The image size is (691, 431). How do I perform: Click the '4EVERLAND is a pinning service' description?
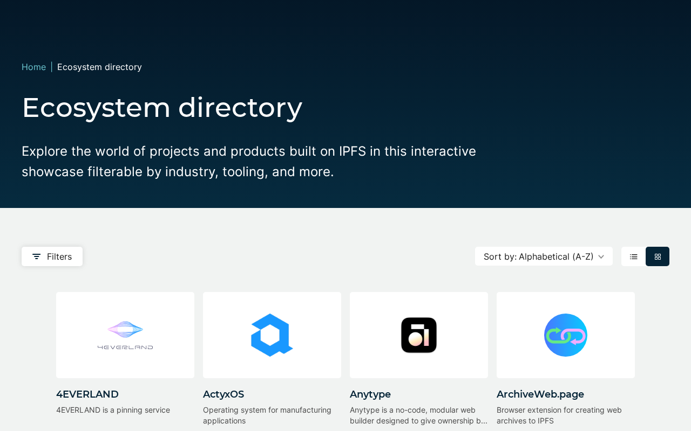[113, 410]
